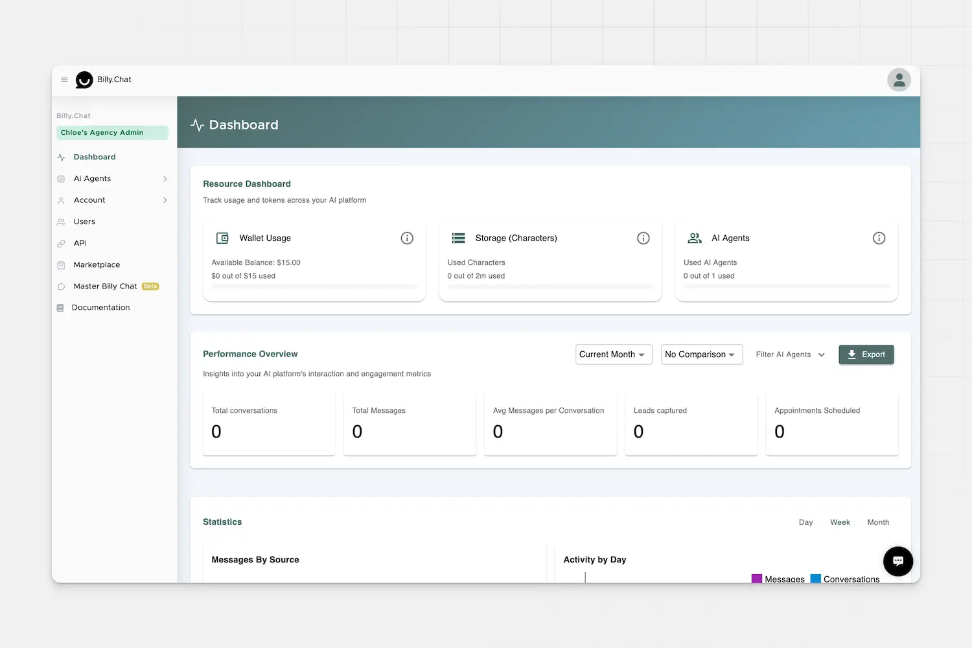Screen dimensions: 972x648
Task: Click 'Performance Overview' heading
Action: (250, 354)
